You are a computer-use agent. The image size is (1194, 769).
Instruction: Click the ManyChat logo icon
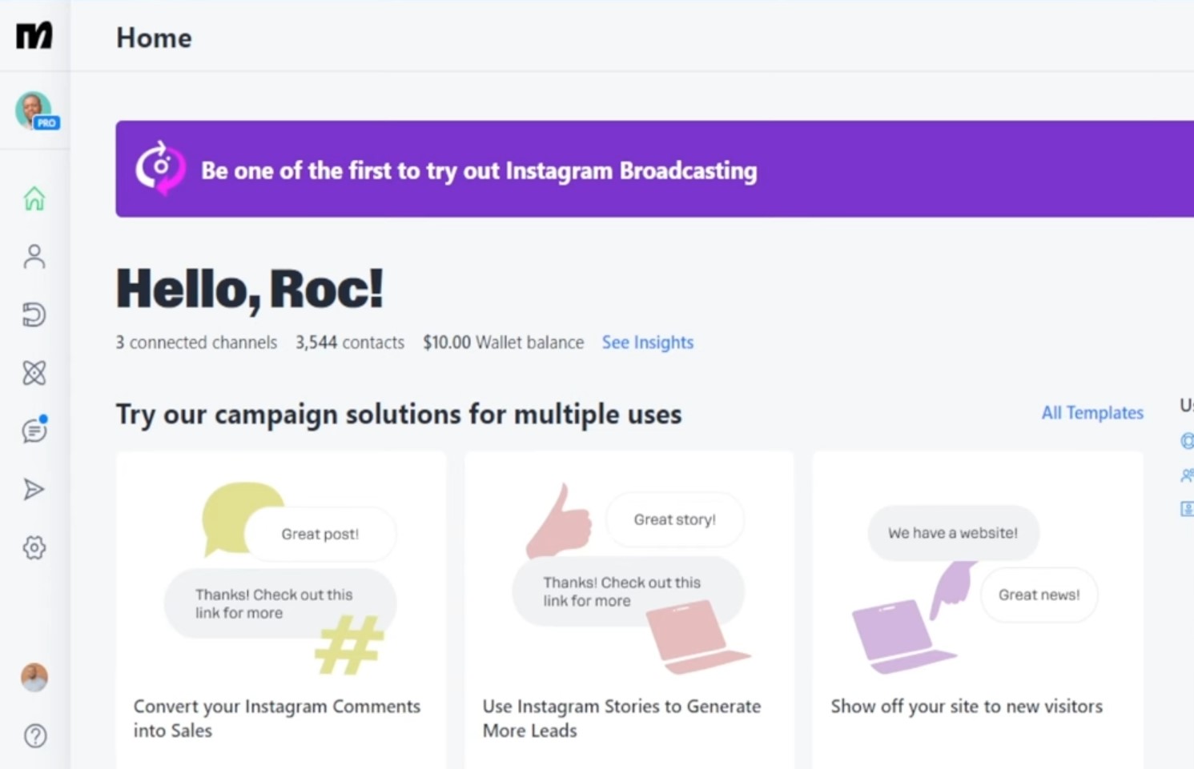34,36
